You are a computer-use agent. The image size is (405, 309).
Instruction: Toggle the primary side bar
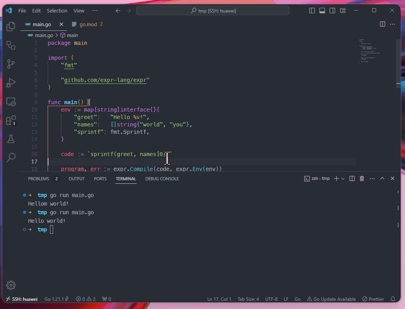312,11
